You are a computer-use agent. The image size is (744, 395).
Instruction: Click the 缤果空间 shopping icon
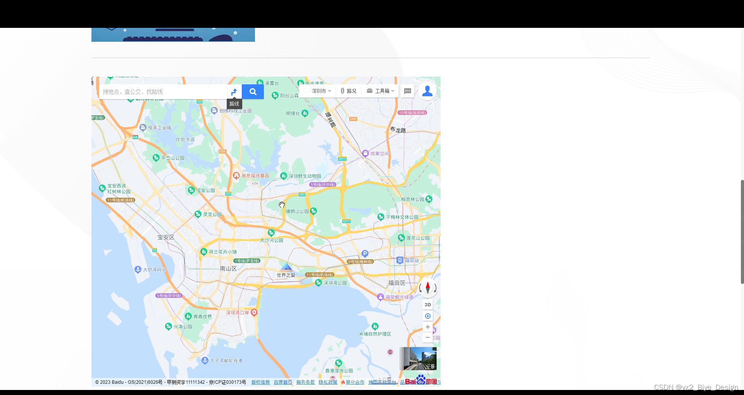365,153
